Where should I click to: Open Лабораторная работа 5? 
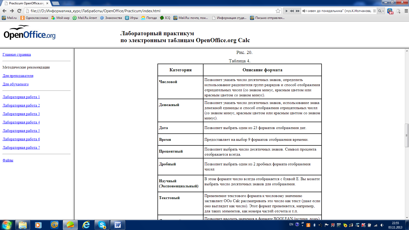point(21,131)
